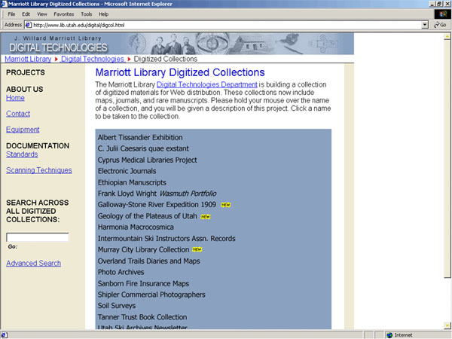The width and height of the screenshot is (452, 339).
Task: Open the Murray City Library Collection
Action: pyautogui.click(x=143, y=249)
